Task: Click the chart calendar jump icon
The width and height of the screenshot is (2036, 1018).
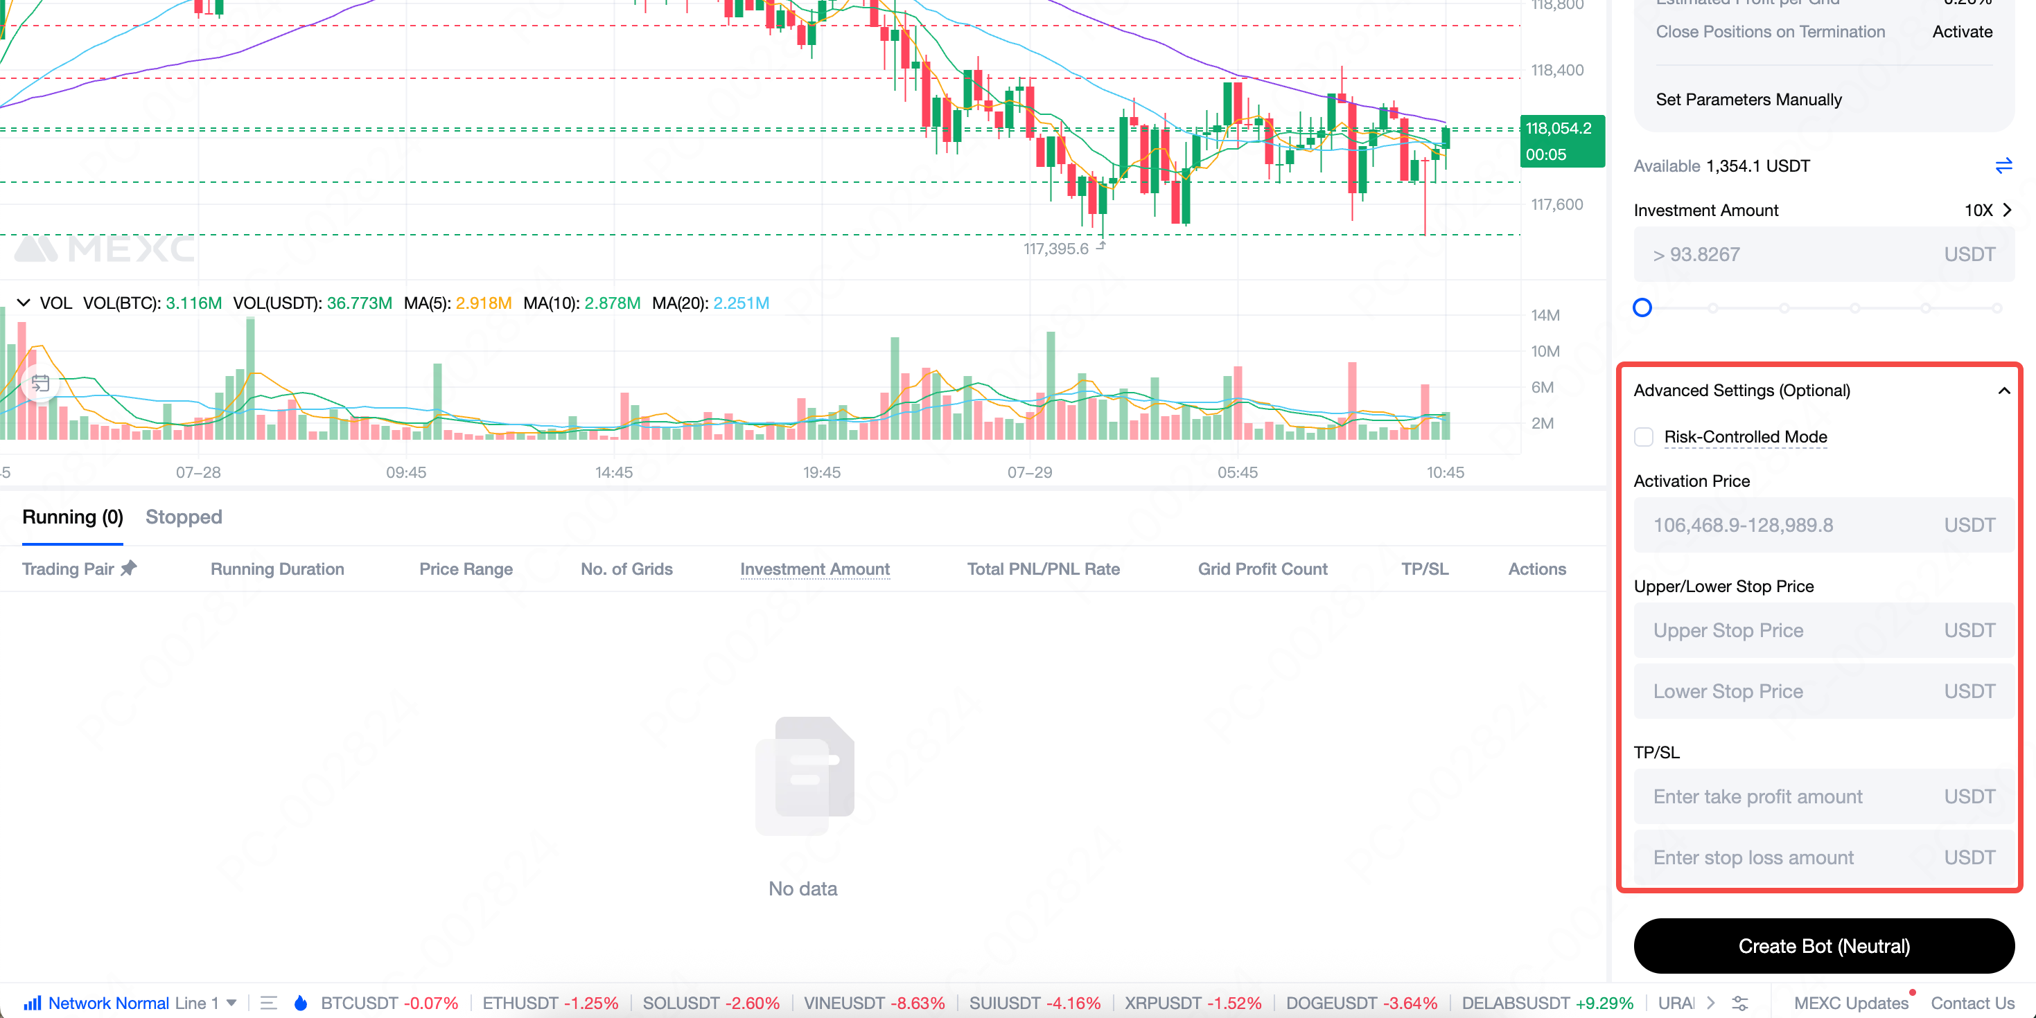Action: point(40,384)
